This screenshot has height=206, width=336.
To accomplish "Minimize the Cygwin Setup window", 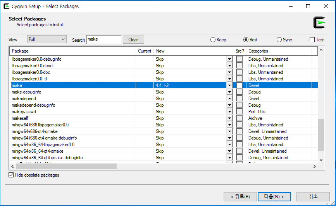I will [x=291, y=6].
